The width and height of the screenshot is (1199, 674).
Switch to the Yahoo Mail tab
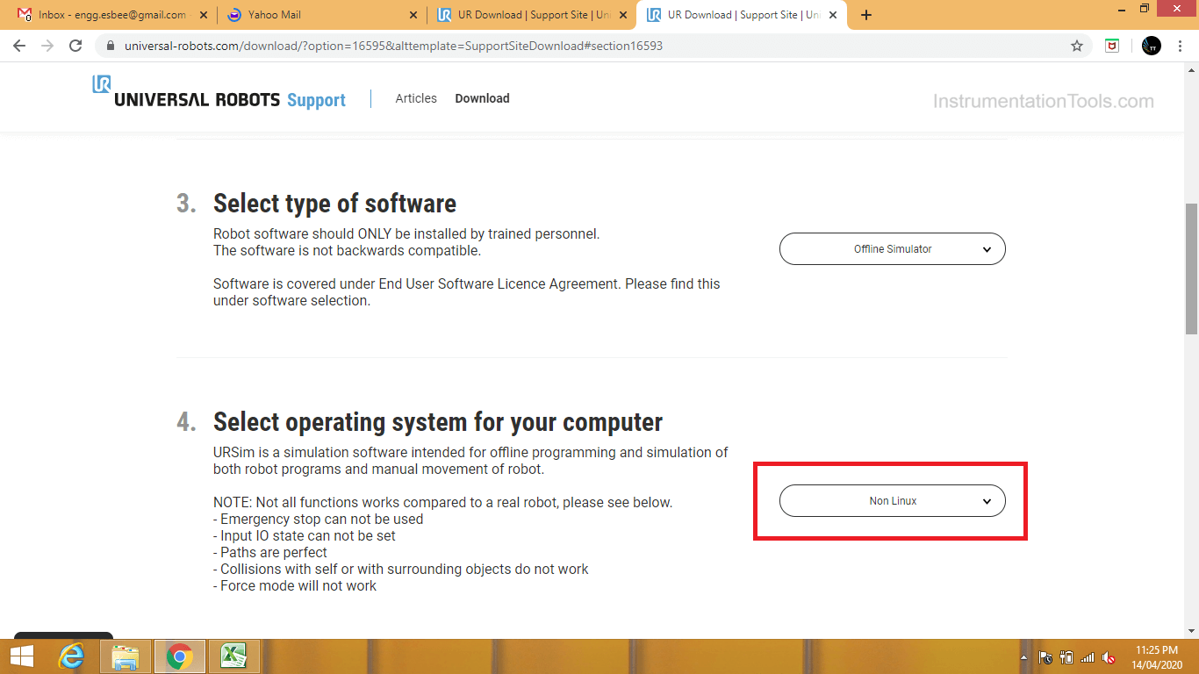coord(320,15)
